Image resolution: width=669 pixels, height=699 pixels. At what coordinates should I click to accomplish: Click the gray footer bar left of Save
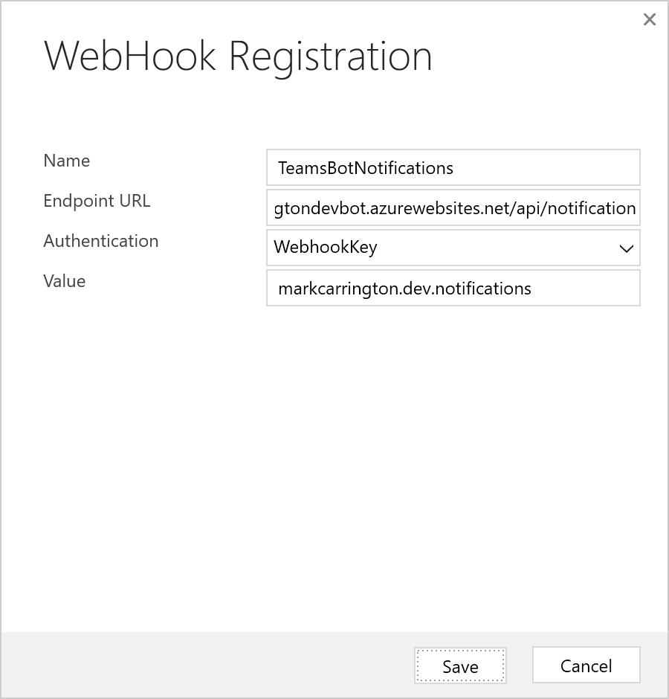[x=208, y=666]
